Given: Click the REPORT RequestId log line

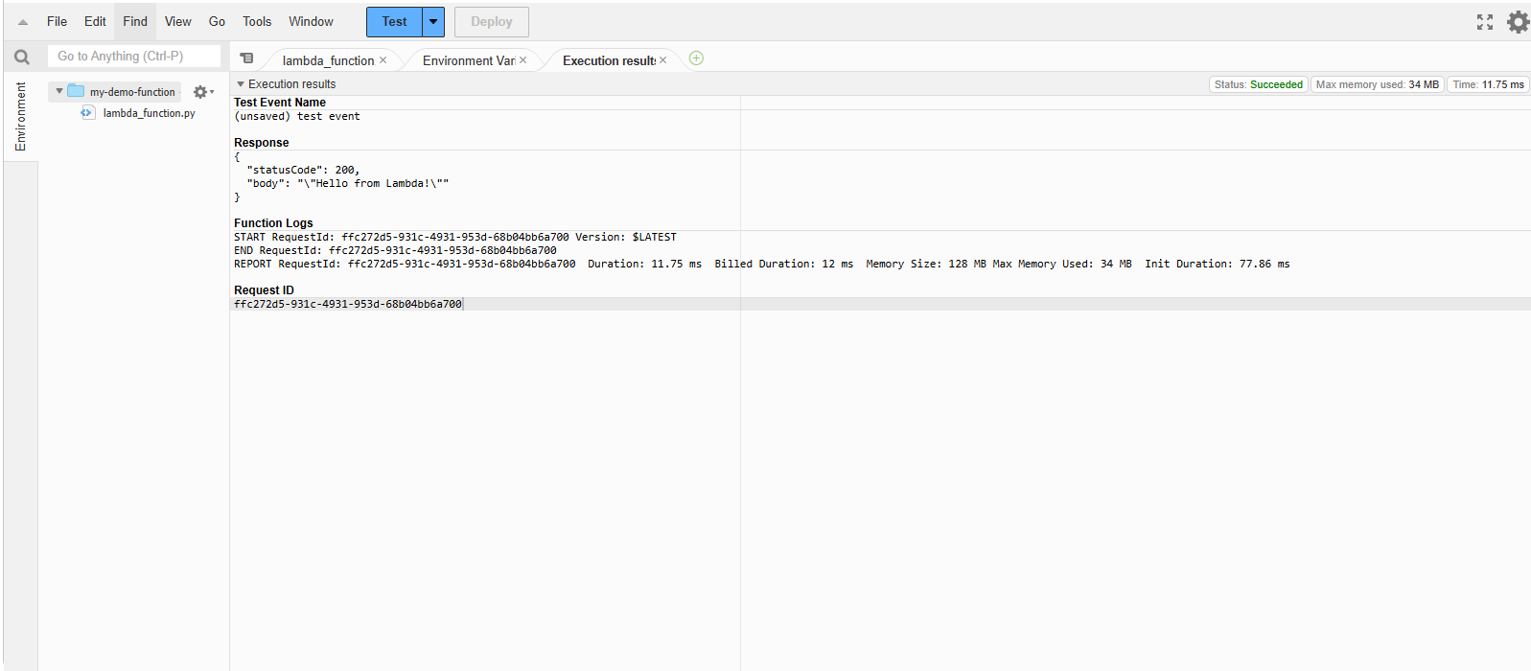Looking at the screenshot, I should pyautogui.click(x=762, y=264).
